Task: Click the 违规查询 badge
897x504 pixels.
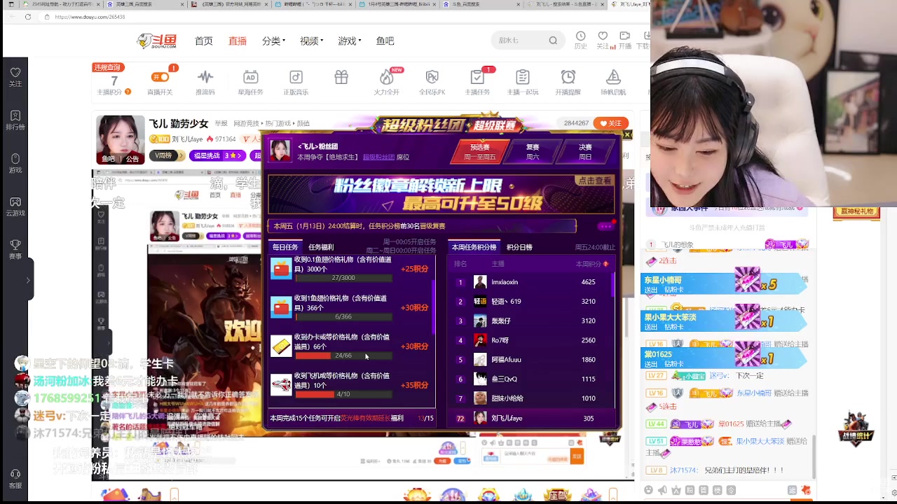Action: pos(108,67)
